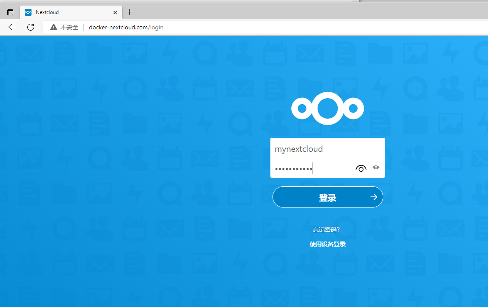The height and width of the screenshot is (307, 488).
Task: Click the 不安全 not secure warning indicator
Action: 64,27
